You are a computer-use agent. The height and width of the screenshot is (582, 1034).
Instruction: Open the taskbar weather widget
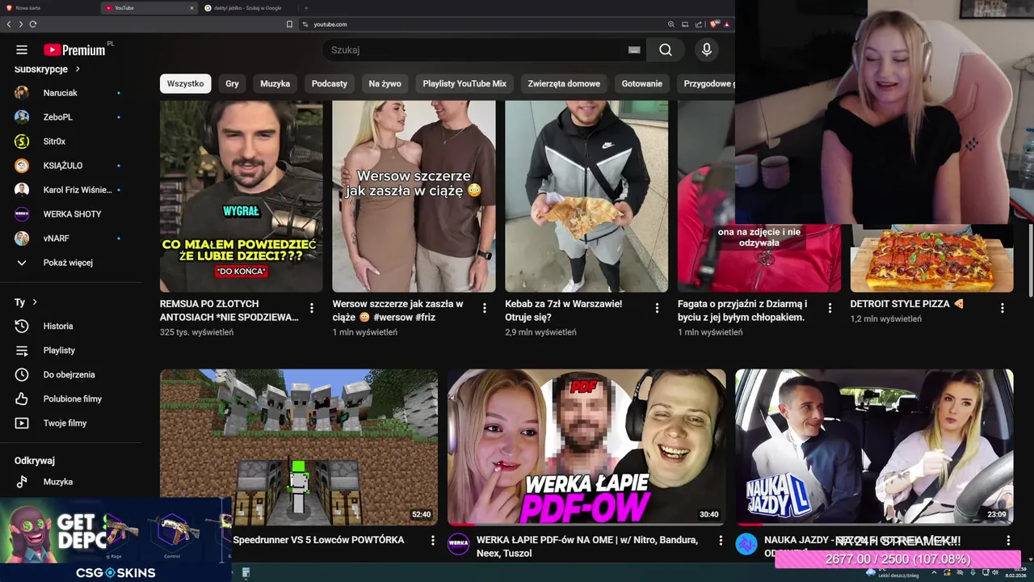pyautogui.click(x=893, y=574)
